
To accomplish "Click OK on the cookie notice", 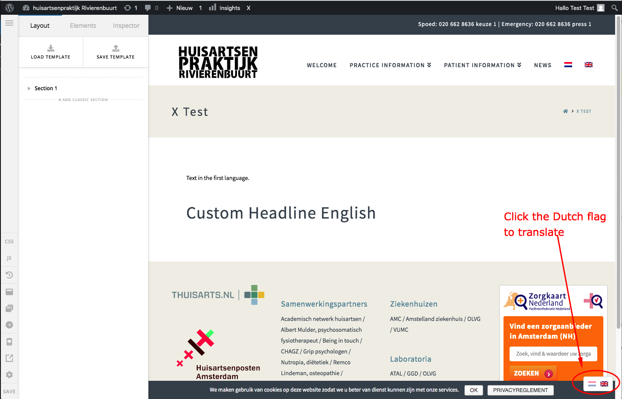I will [x=474, y=390].
